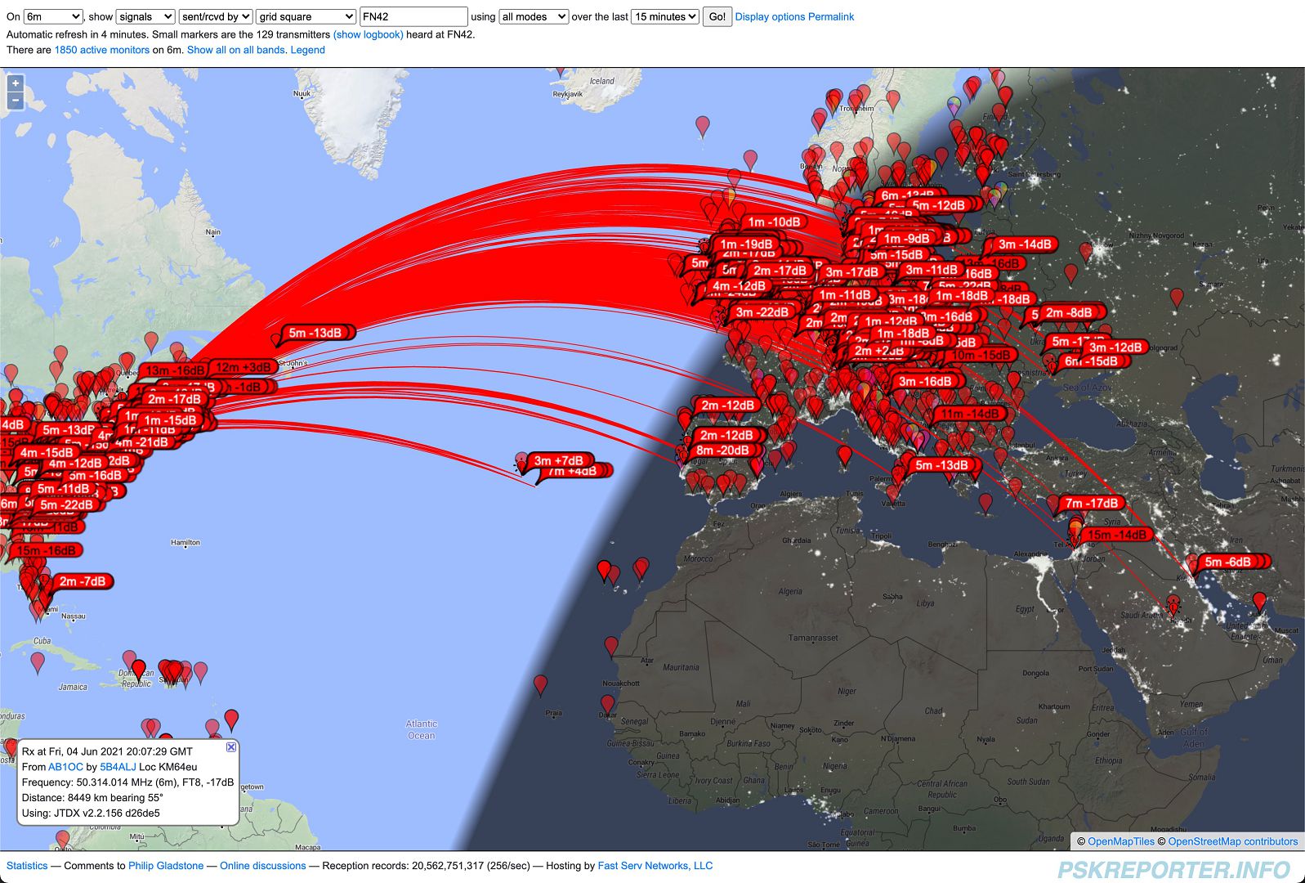1305x883 pixels.
Task: Click the 1m -19dB marker over Ireland
Action: [746, 244]
